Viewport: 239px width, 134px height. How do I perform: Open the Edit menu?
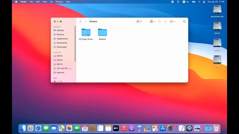[x=38, y=2]
